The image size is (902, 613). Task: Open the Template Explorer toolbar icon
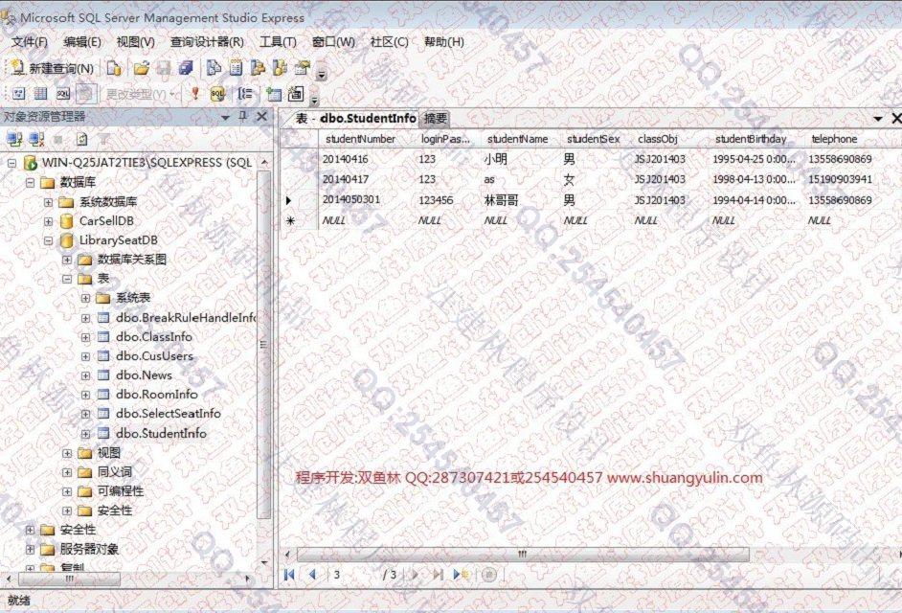(x=280, y=69)
